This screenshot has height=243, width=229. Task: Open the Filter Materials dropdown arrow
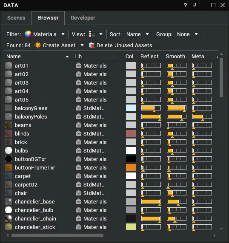63,34
